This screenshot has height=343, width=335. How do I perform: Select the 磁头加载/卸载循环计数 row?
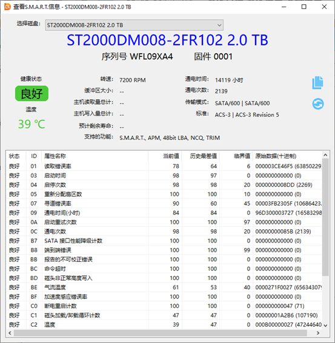[x=164, y=315]
